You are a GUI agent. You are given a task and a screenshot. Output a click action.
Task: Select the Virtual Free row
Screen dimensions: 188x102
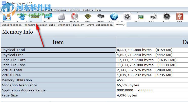(x=58, y=75)
